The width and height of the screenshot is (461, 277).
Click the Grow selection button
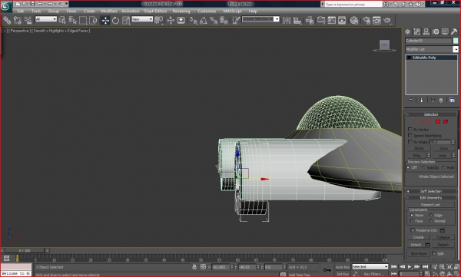443,149
